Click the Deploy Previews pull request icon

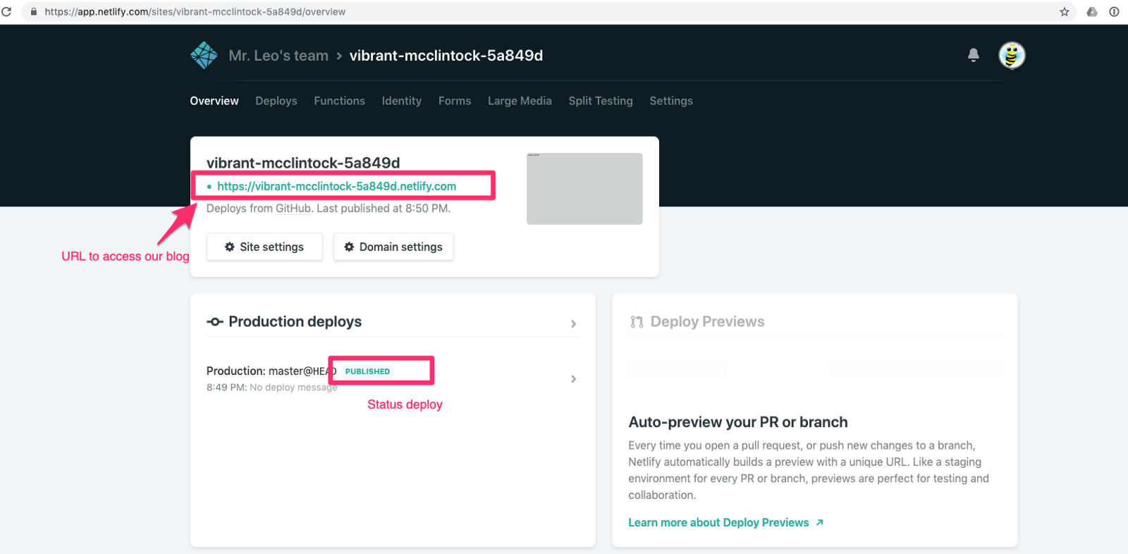(x=637, y=322)
